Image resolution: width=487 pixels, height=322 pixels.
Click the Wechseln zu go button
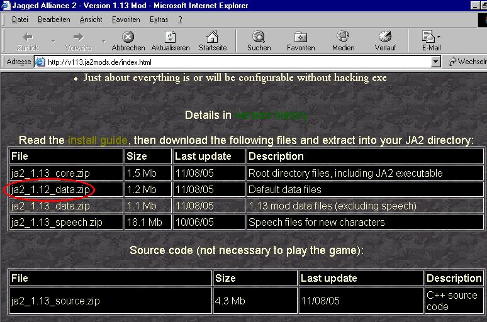(467, 62)
